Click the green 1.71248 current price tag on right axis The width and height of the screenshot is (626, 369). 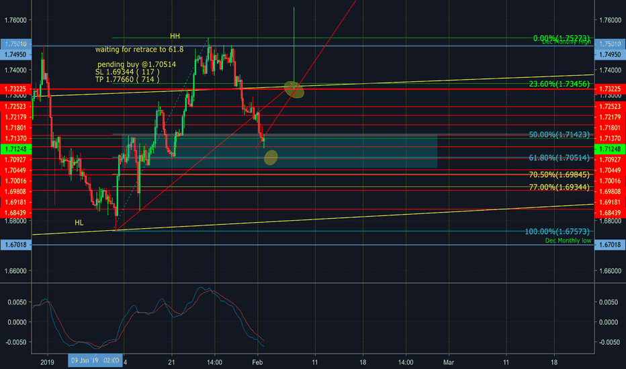(x=610, y=149)
